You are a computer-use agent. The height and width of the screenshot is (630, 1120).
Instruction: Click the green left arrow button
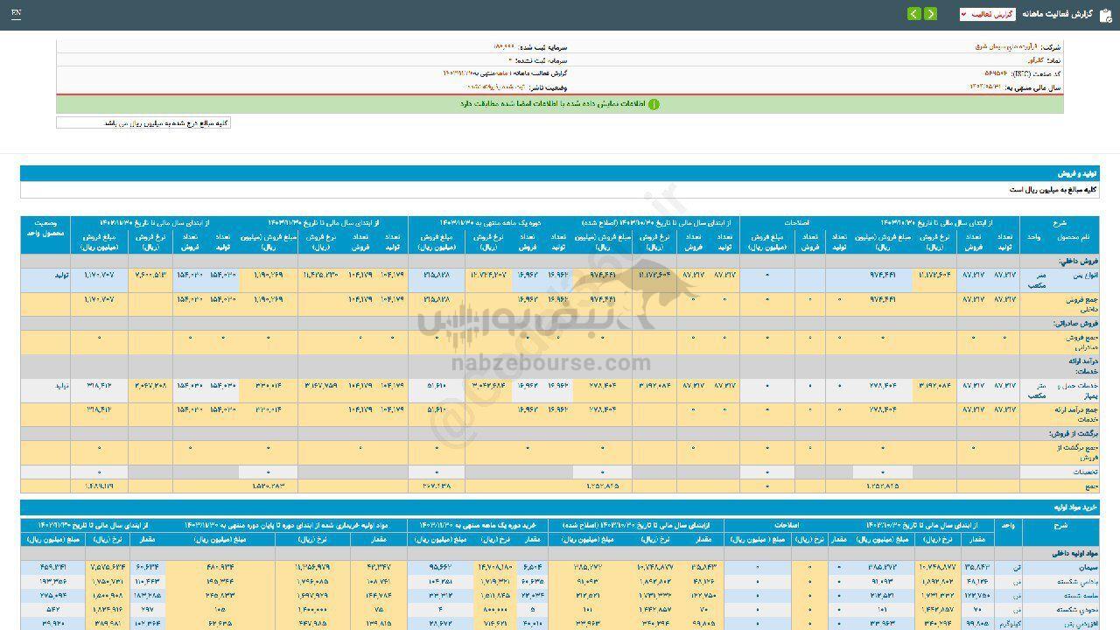pos(913,14)
